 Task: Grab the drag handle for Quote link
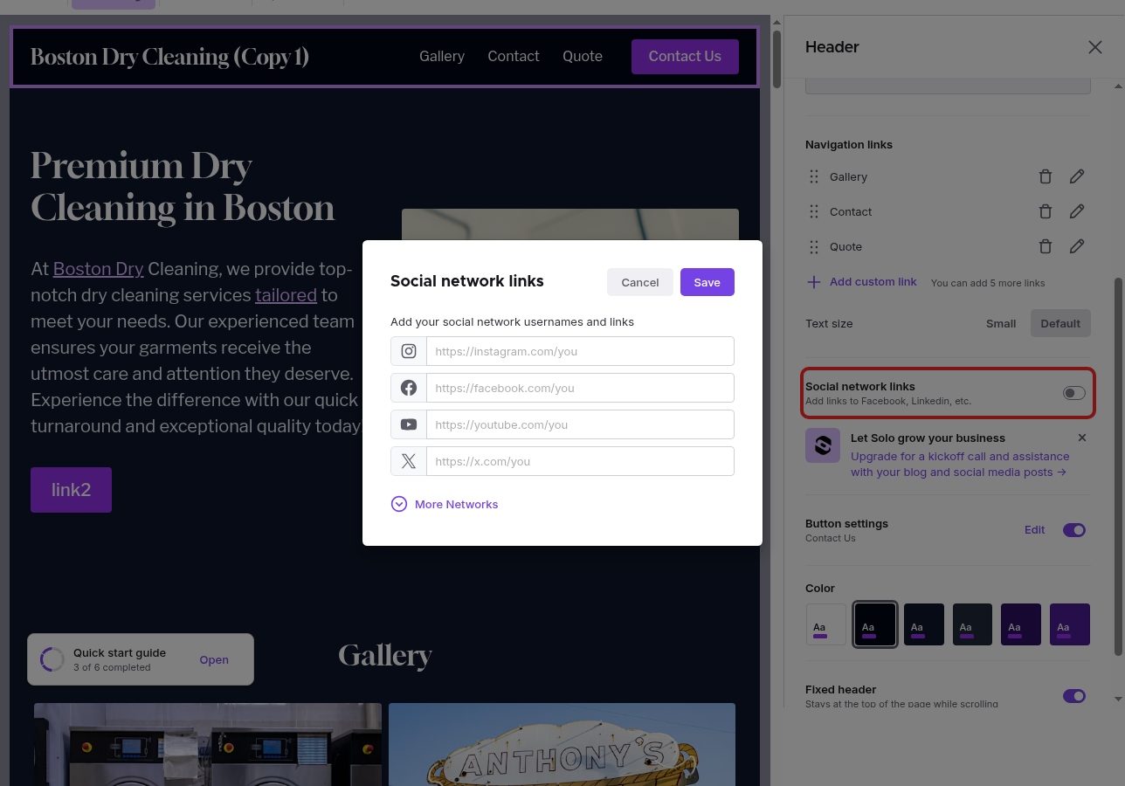814,246
